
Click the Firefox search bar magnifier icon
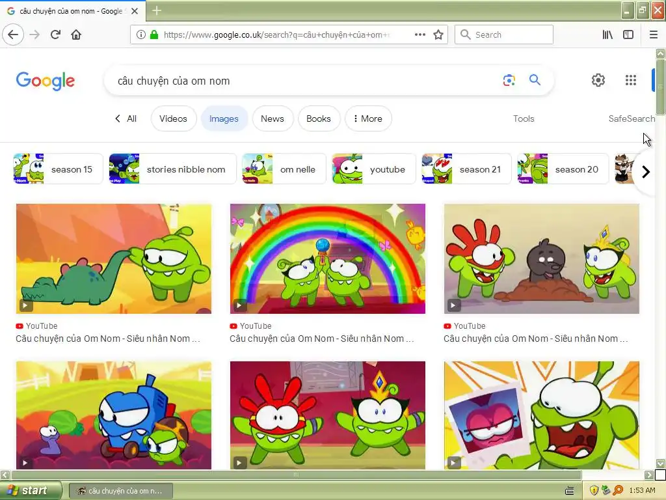pyautogui.click(x=466, y=35)
